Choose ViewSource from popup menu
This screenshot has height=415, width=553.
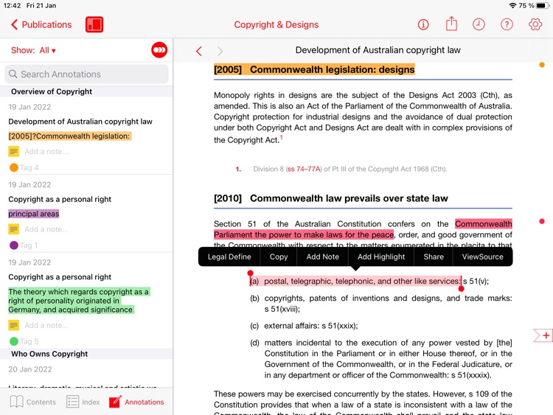482,257
